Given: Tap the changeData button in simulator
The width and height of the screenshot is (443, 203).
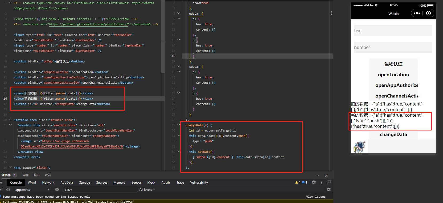Looking at the screenshot, I should click(x=393, y=134).
